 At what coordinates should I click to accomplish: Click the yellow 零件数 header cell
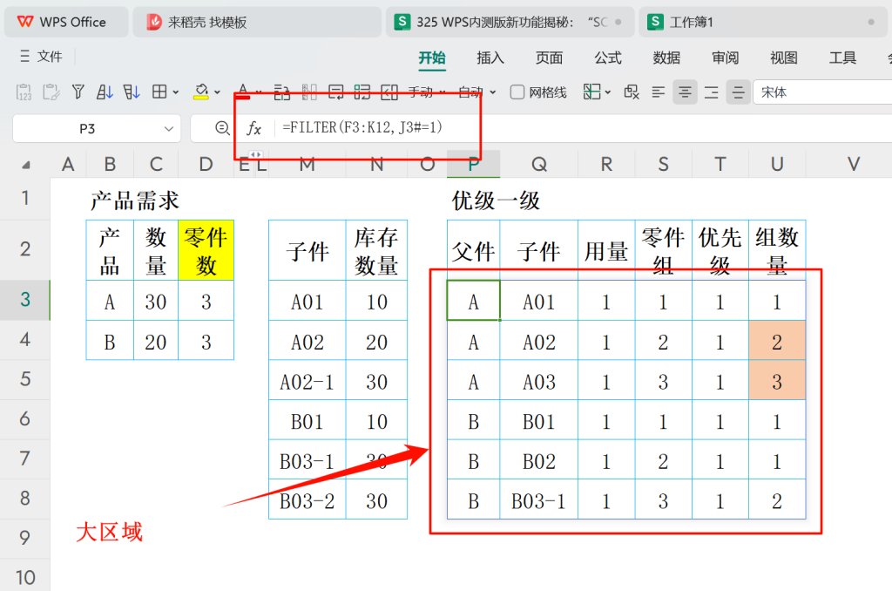[206, 250]
